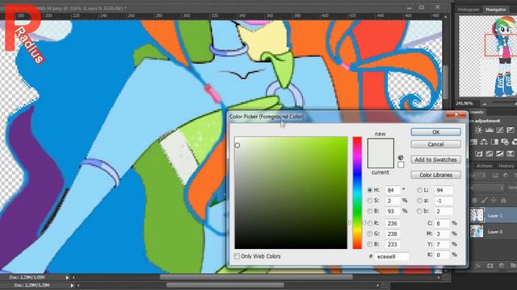The image size is (517, 290).
Task: Add a Levels adjustment
Action: (x=490, y=130)
